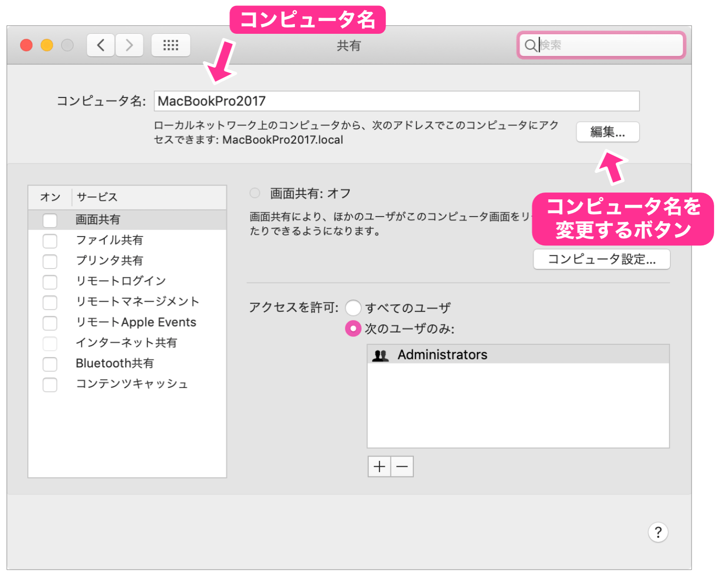Select the リモートApple Events service row
The width and height of the screenshot is (719, 577).
pos(137,322)
